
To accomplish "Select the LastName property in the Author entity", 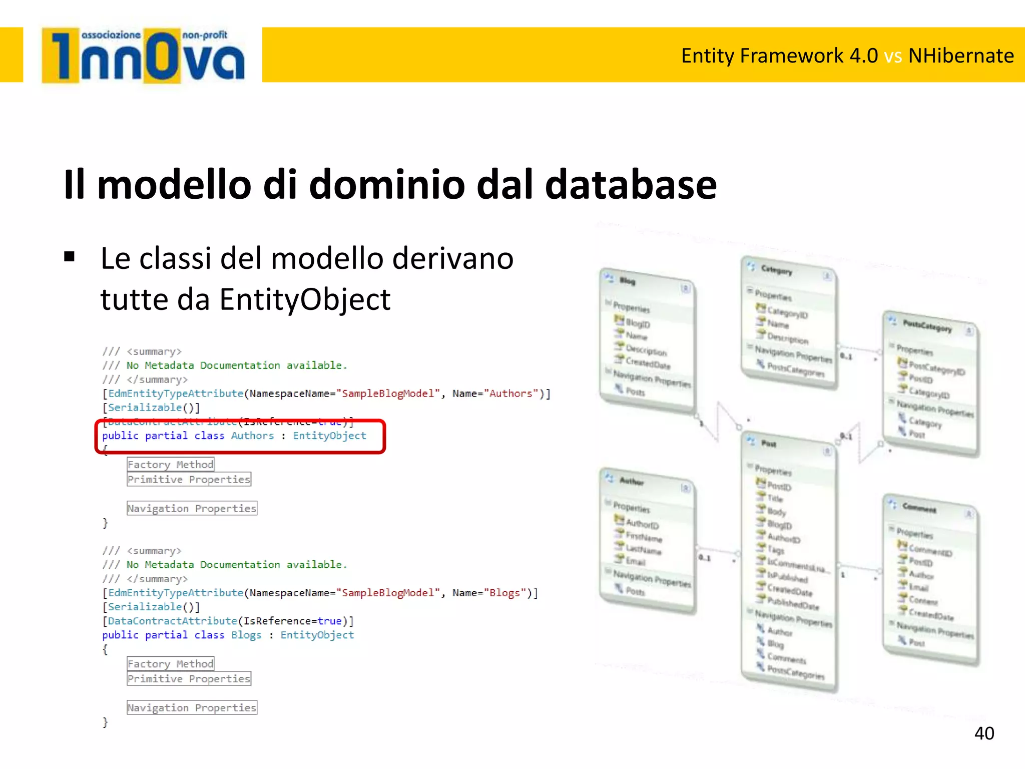I will [644, 550].
